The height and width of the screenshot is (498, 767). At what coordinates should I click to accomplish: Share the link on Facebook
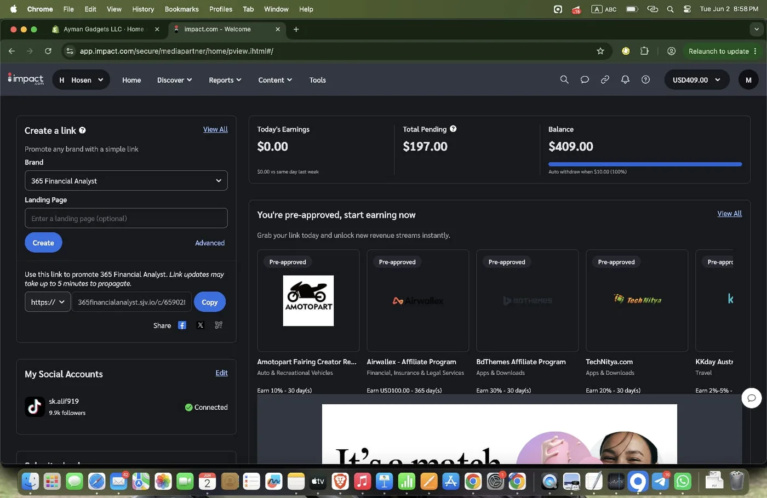click(x=182, y=325)
